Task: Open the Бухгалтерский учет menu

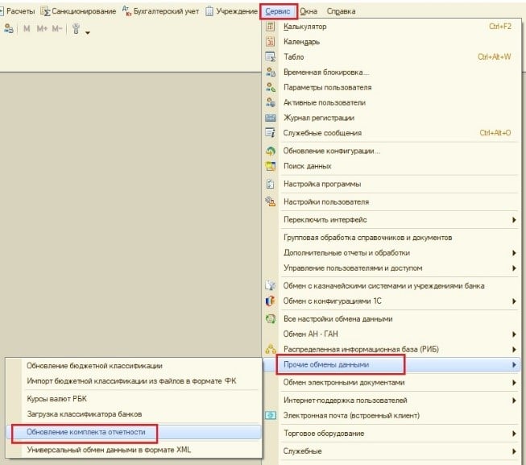Action: (160, 11)
